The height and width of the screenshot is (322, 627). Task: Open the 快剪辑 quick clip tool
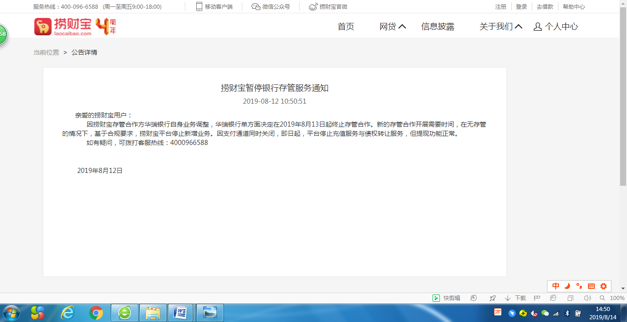click(446, 298)
